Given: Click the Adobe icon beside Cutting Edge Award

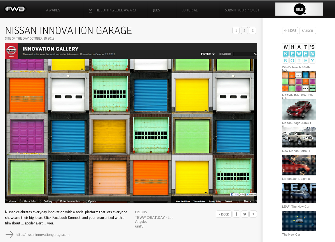Looking at the screenshot, I should (x=90, y=10).
